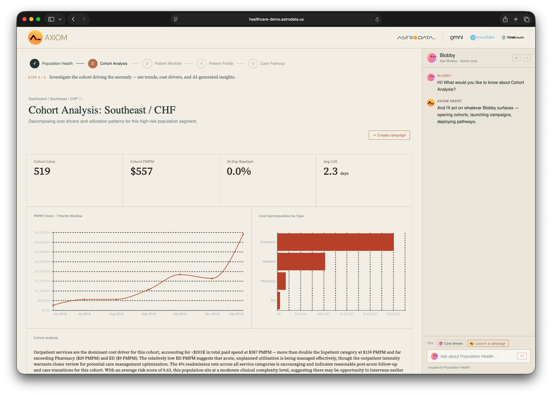The width and height of the screenshot is (552, 396).
Task: Show the tab overview icon
Action: pyautogui.click(x=527, y=19)
